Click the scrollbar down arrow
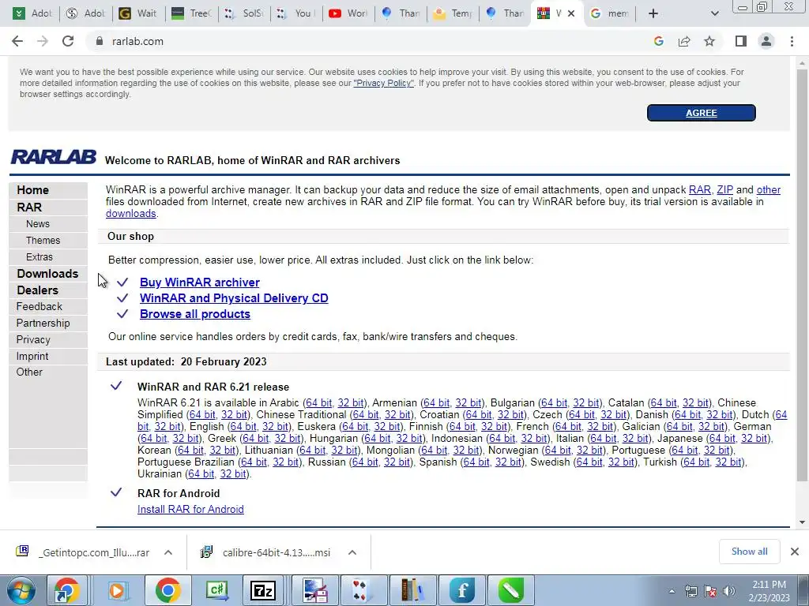 (802, 522)
